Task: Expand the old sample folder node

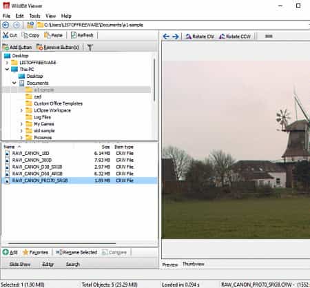Action: 21,131
